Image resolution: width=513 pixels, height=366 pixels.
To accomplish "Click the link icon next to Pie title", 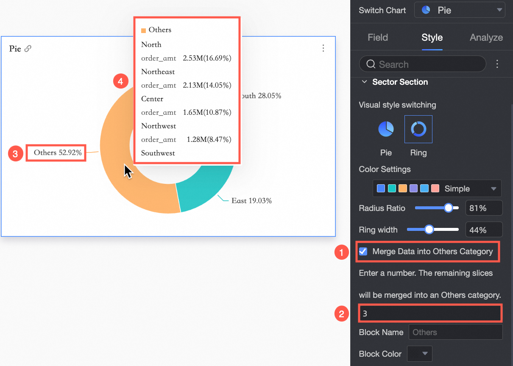I will pyautogui.click(x=28, y=49).
